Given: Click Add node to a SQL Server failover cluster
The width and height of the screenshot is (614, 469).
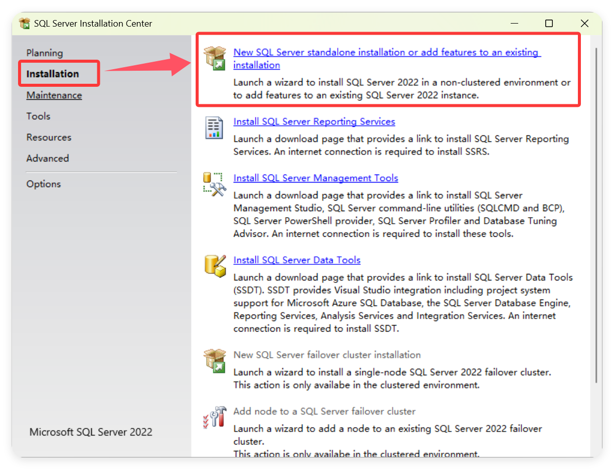Looking at the screenshot, I should pos(325,411).
